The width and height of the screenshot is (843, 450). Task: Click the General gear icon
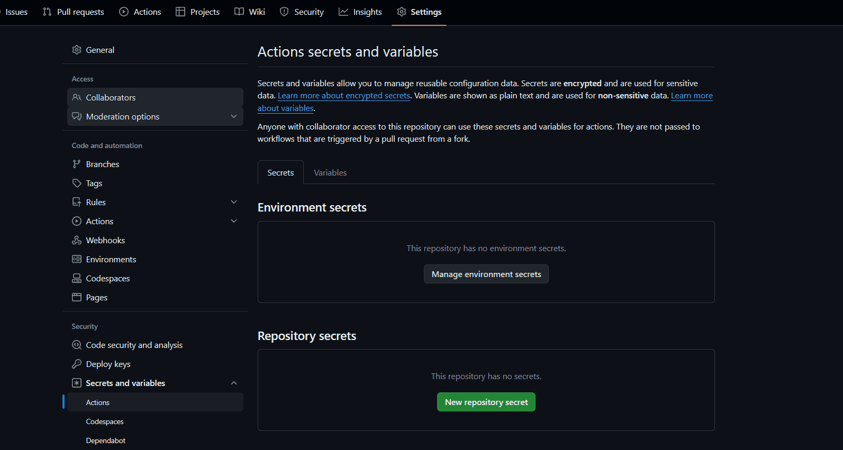pos(77,50)
